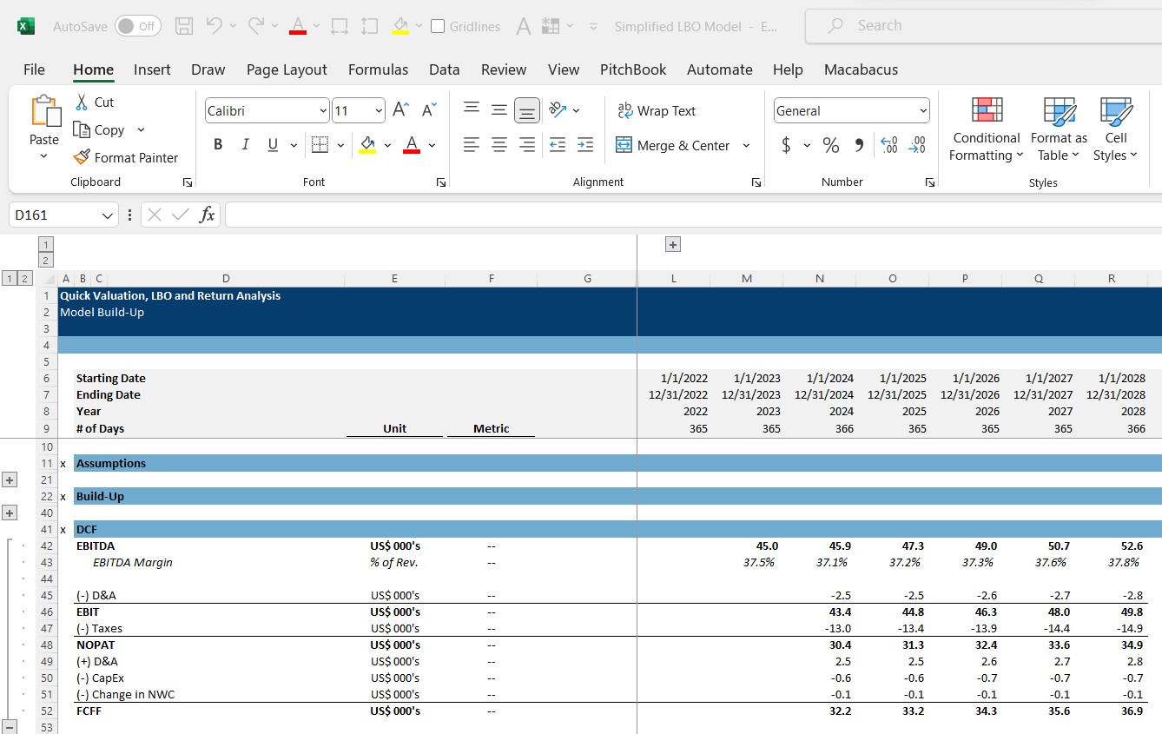Select the Format Painter tool
The image size is (1162, 734).
tap(127, 157)
